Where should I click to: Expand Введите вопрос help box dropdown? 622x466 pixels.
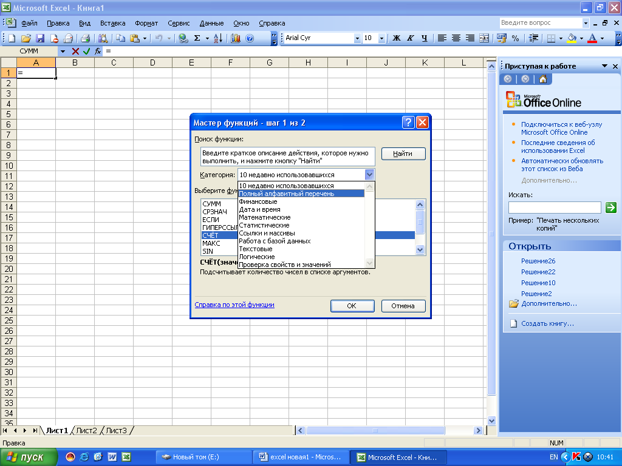586,23
